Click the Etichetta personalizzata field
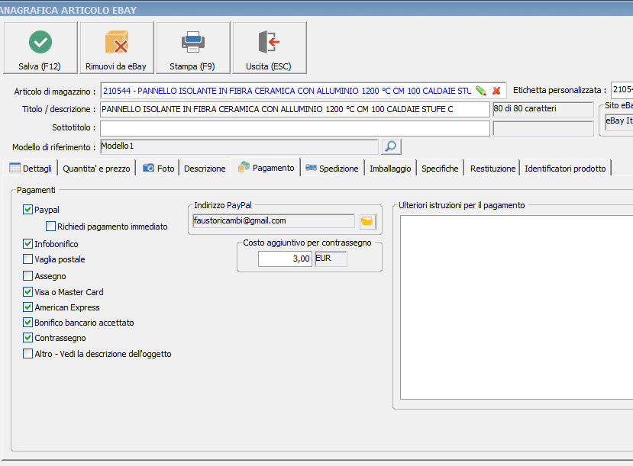Viewport: 633px width, 466px height. (x=622, y=90)
